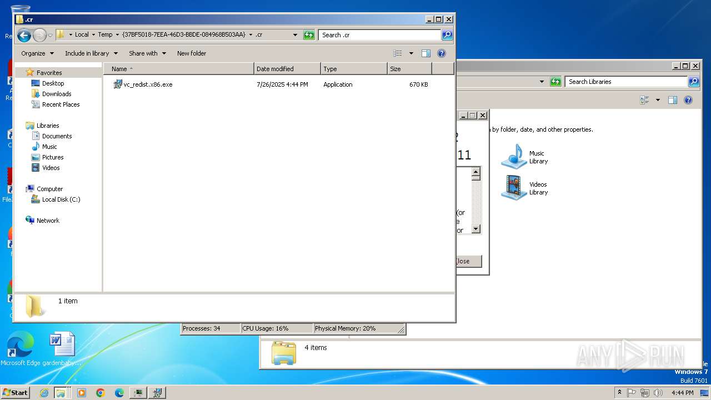Click the Videos Library icon in Libraries window
The image size is (711, 400).
[514, 188]
